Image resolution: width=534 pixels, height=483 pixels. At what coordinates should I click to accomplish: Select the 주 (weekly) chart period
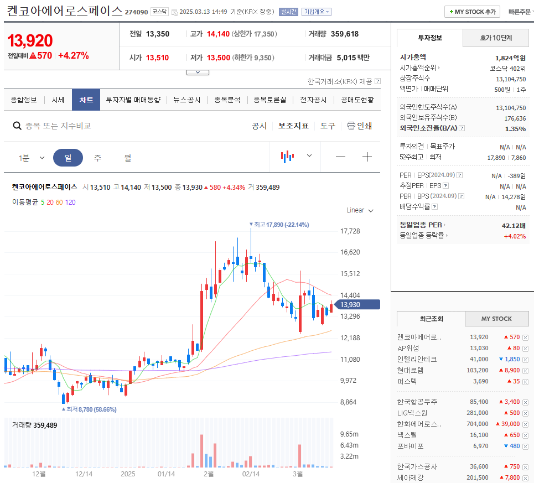pos(97,157)
